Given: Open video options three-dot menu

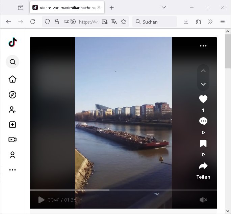Looking at the screenshot, I should point(203,46).
